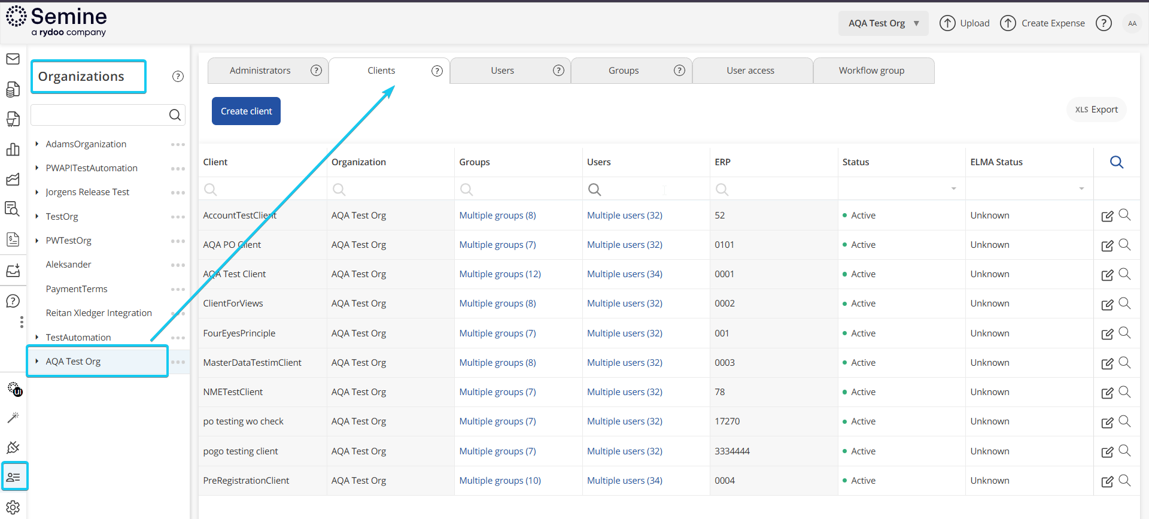Click the Create client button
Viewport: 1149px width, 519px height.
point(246,111)
